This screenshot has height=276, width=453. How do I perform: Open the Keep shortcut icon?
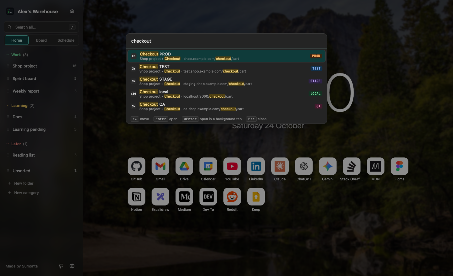point(256,197)
